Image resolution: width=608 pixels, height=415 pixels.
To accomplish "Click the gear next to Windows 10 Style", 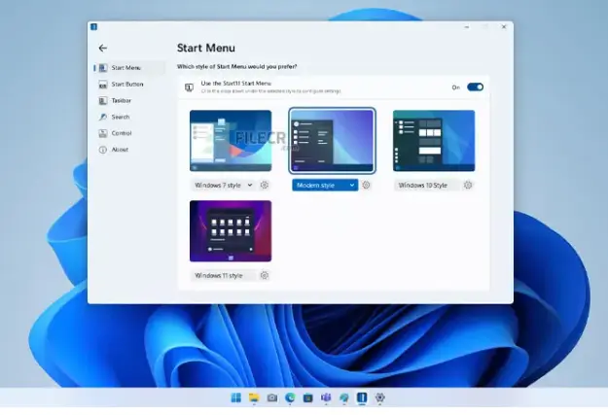I will pos(468,185).
